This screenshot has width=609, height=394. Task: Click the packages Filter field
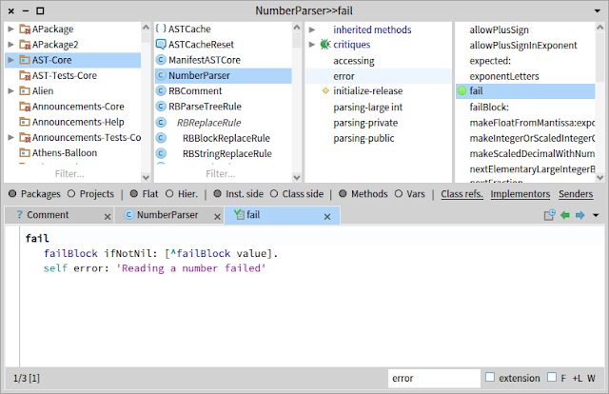72,174
